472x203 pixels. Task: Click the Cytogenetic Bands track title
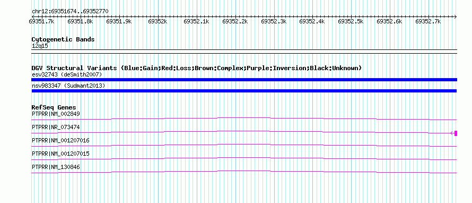click(63, 39)
